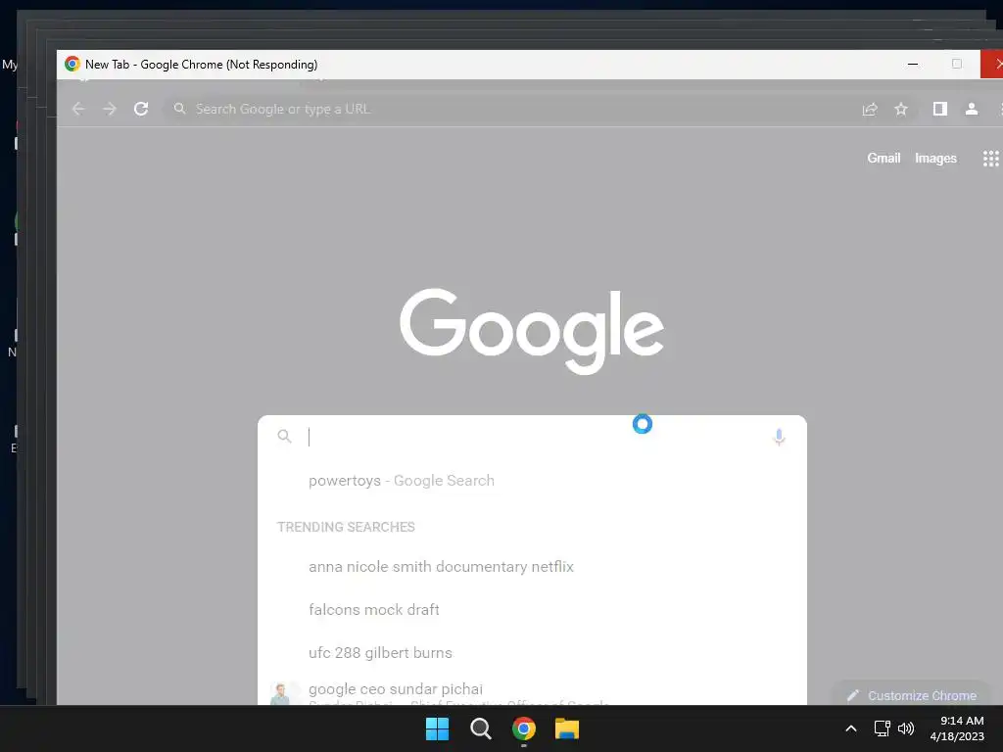The width and height of the screenshot is (1003, 752).
Task: Open the Chrome profile avatar icon
Action: (972, 109)
